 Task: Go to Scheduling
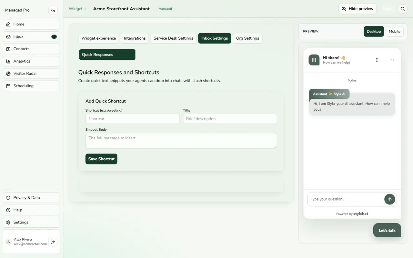(x=31, y=86)
